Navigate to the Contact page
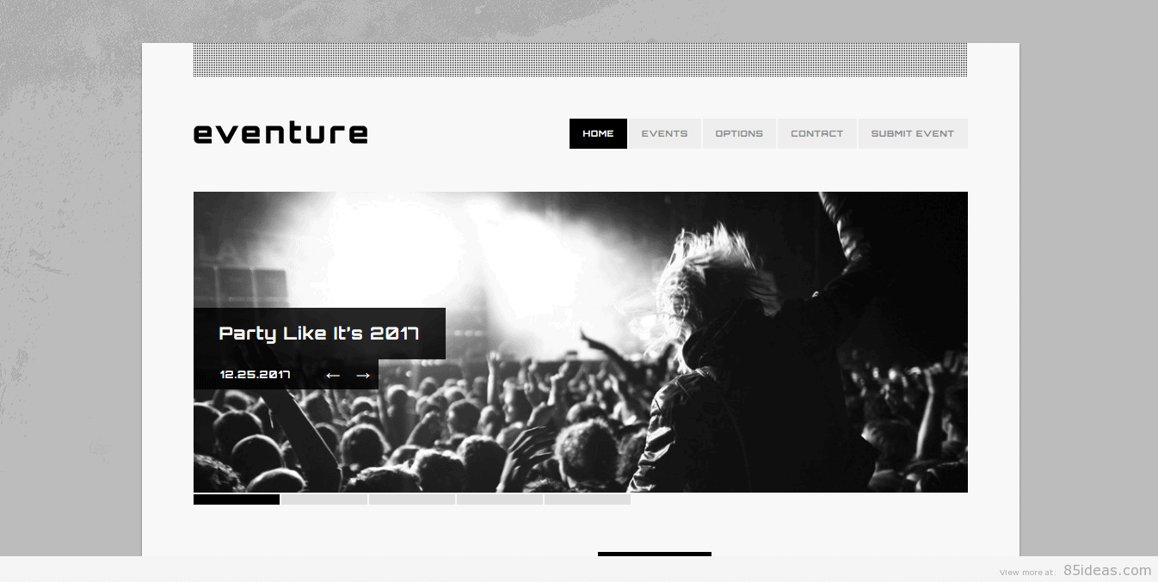 (816, 133)
